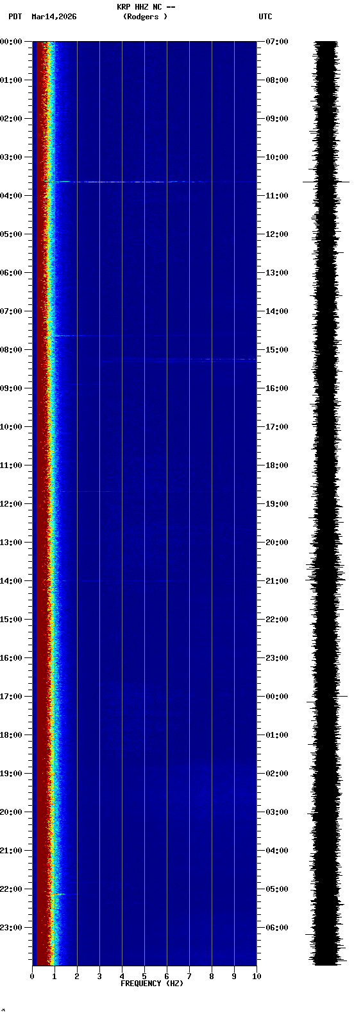Viewport: 354px width, 1017px height.
Task: Click the 09:00 UTC time label
Action: click(x=277, y=119)
